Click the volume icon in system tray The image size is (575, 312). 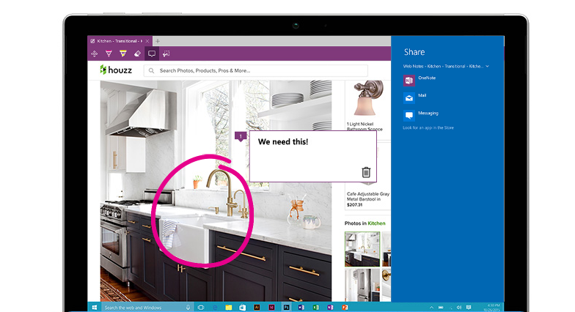pos(459,308)
